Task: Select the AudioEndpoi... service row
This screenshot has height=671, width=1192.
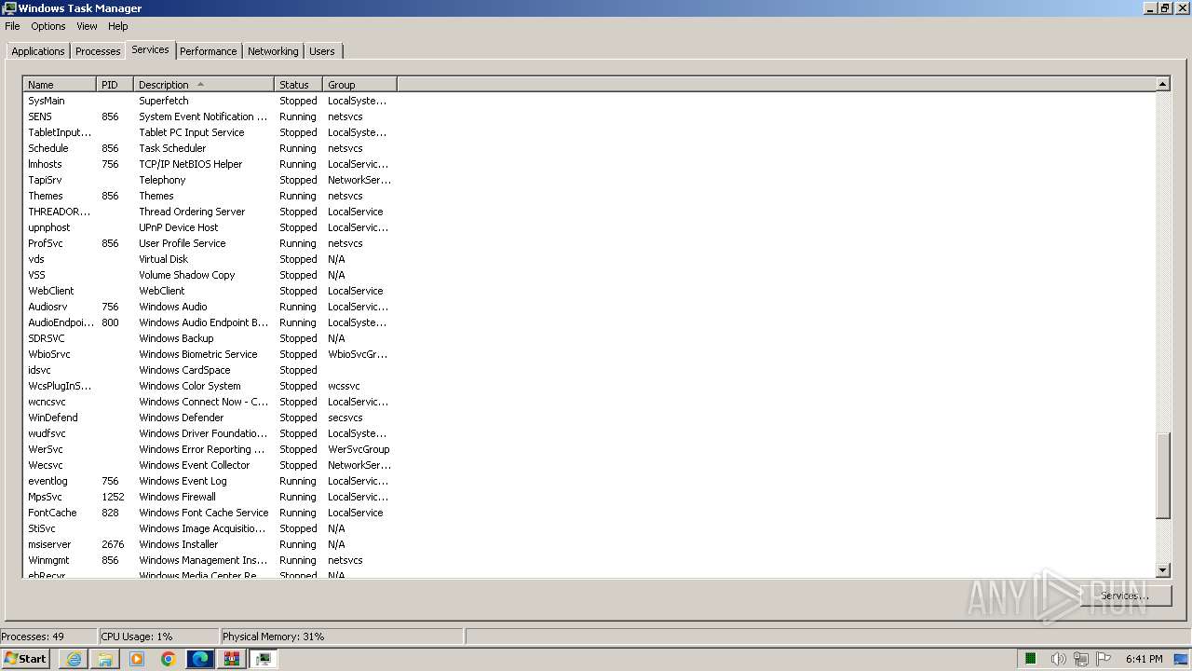Action: click(210, 322)
